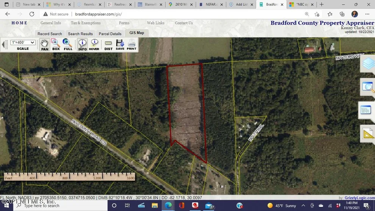Save the map with SAVE icon
Screen dimensions: 375x211
(120, 44)
